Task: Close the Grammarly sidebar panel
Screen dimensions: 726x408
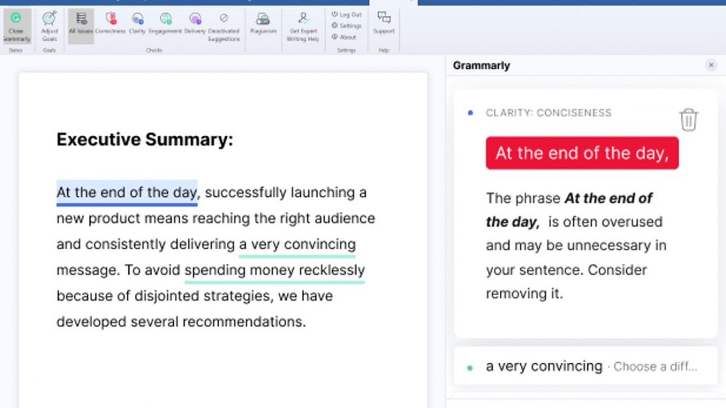Action: pos(711,65)
